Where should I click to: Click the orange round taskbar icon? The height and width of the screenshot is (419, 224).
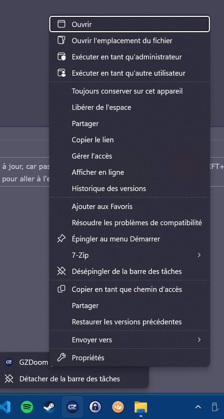point(118,407)
